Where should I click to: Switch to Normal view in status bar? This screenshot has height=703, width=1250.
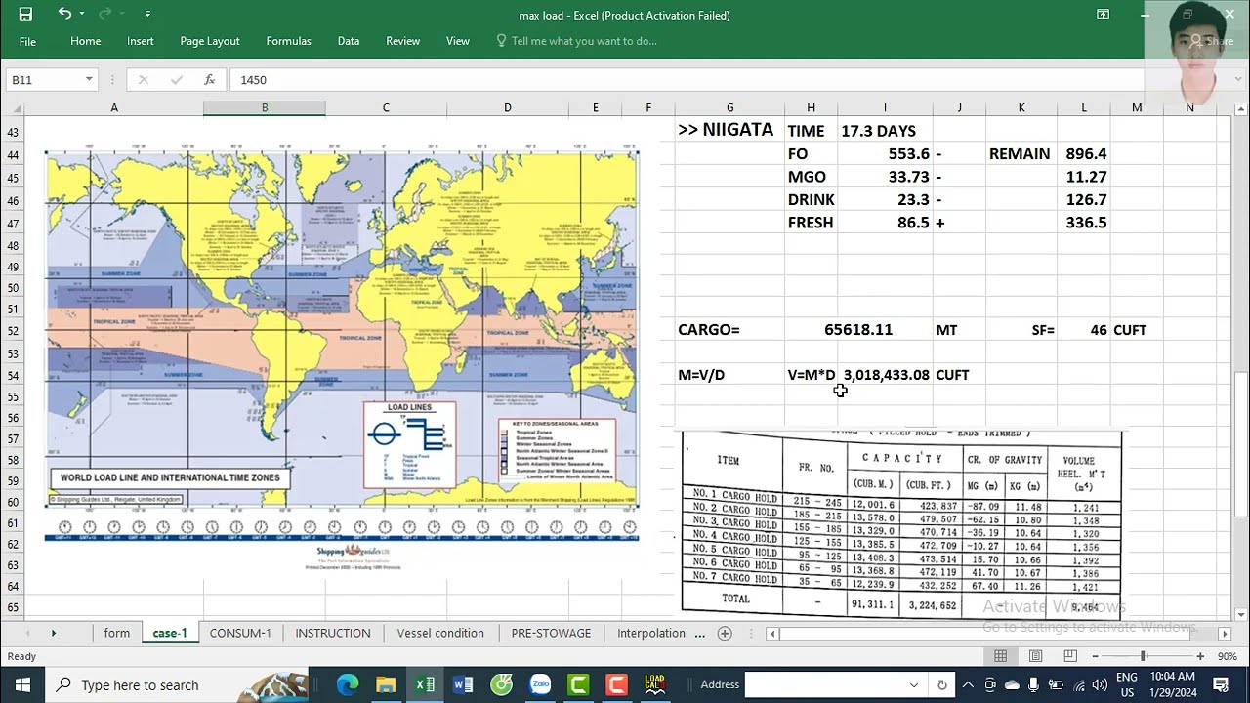point(1001,656)
